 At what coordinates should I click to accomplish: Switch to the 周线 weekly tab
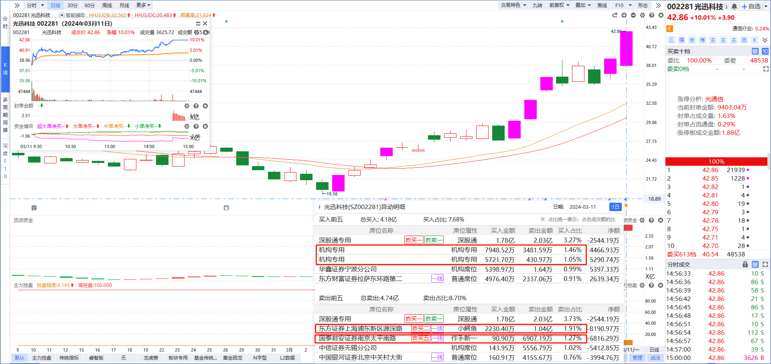(107, 5)
